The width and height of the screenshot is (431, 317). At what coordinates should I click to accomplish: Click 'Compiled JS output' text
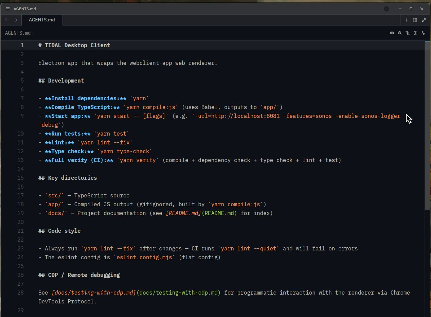click(x=104, y=204)
